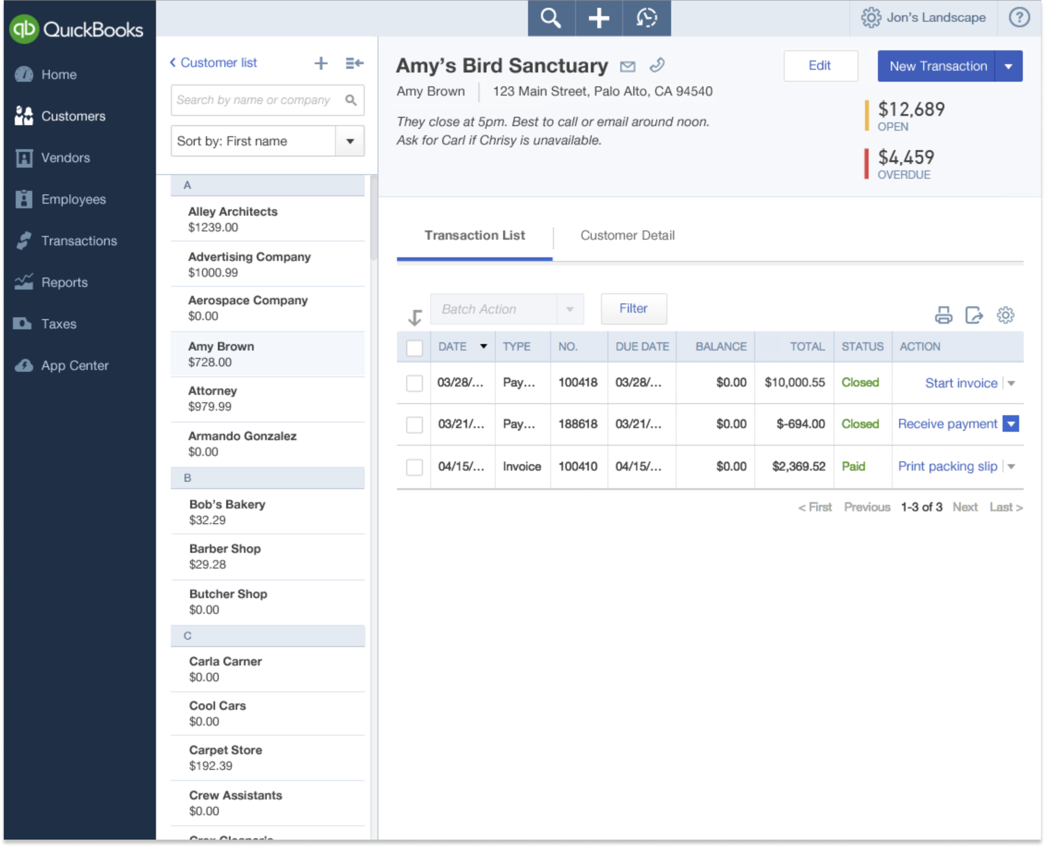Viewport: 1045px width, 847px height.
Task: Click the plus create icon in top bar
Action: click(598, 18)
